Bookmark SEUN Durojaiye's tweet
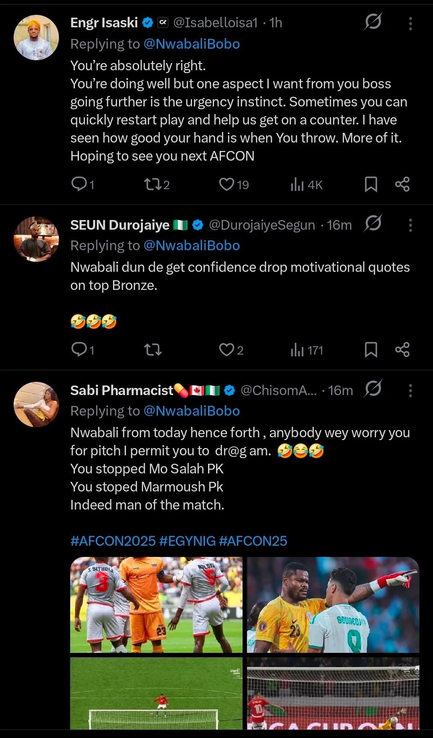This screenshot has width=433, height=738. [371, 350]
